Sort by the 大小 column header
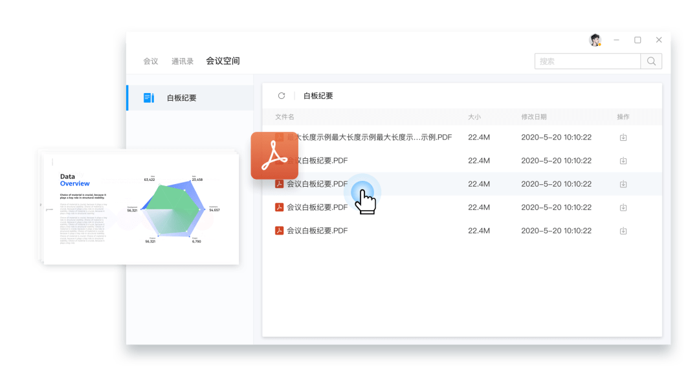Screen dimensions: 699x378 [474, 117]
